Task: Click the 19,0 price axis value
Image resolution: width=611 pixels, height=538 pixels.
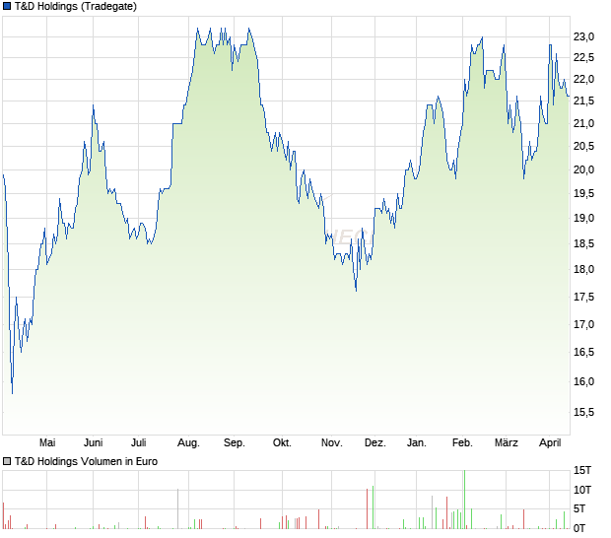Action: coord(583,218)
